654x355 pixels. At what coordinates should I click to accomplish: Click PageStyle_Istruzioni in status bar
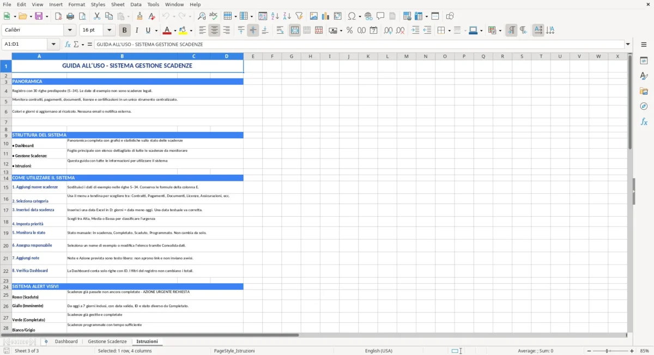coord(234,351)
